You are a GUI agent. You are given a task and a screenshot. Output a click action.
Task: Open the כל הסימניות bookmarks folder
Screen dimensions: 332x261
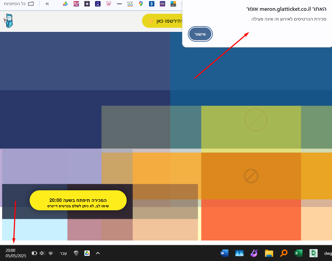click(19, 4)
